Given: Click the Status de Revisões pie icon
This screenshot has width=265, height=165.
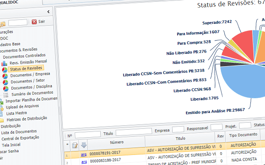Looking at the screenshot, I should 4,70.
